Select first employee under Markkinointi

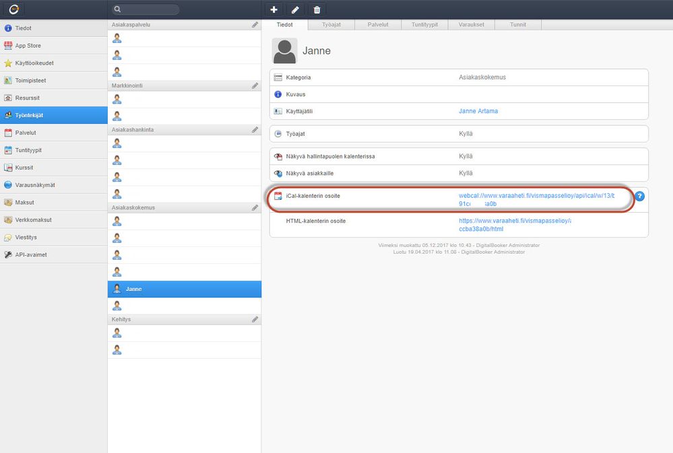tap(185, 100)
